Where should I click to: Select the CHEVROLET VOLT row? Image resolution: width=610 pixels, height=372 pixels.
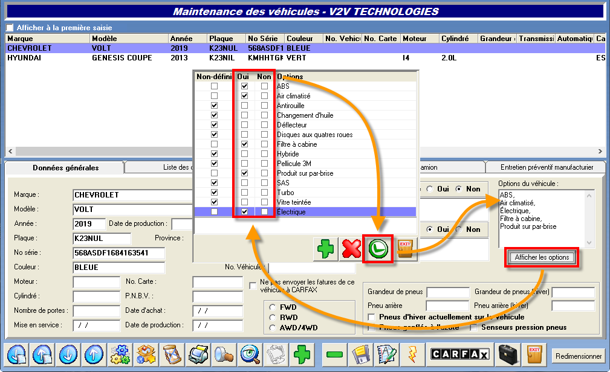pos(305,48)
